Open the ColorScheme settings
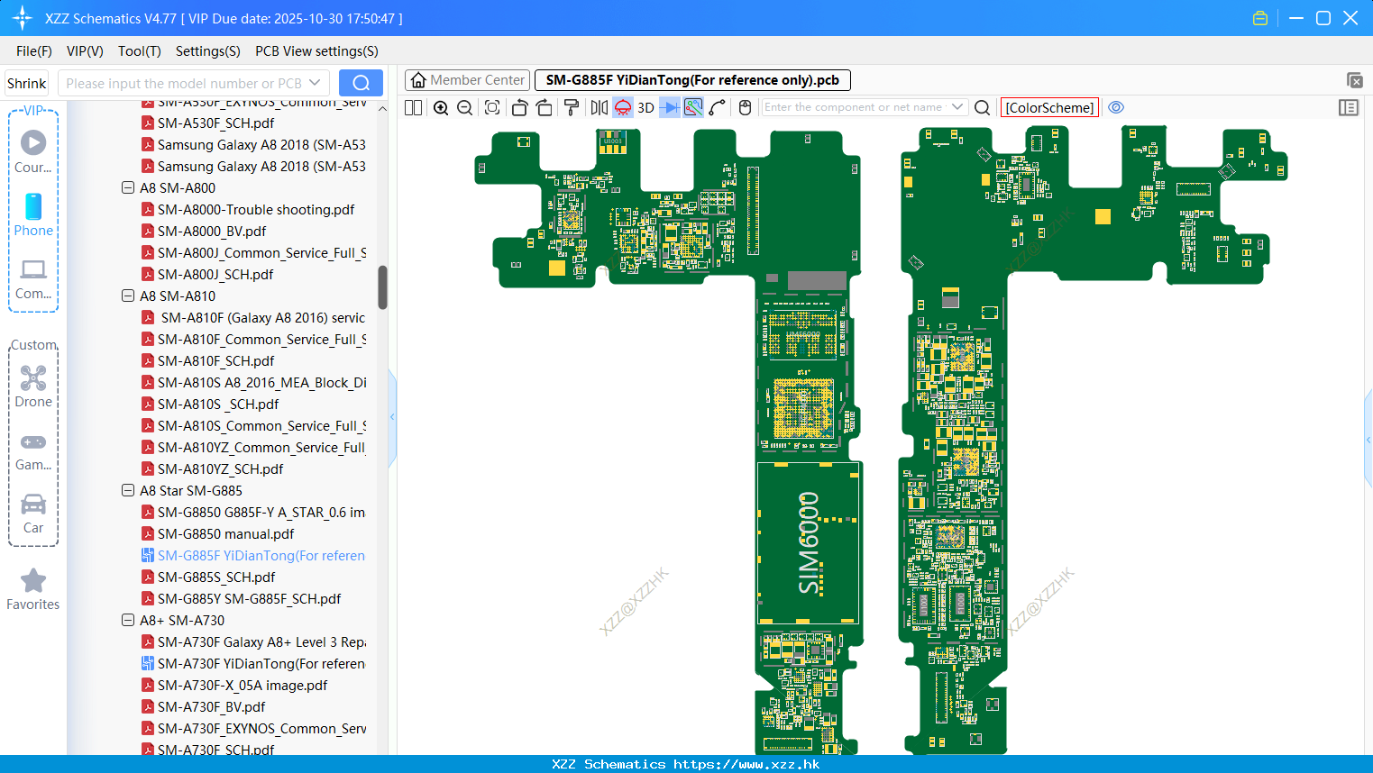 pos(1049,107)
